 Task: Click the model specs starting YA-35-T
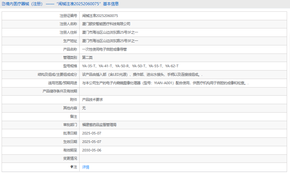pyautogui.click(x=130, y=66)
